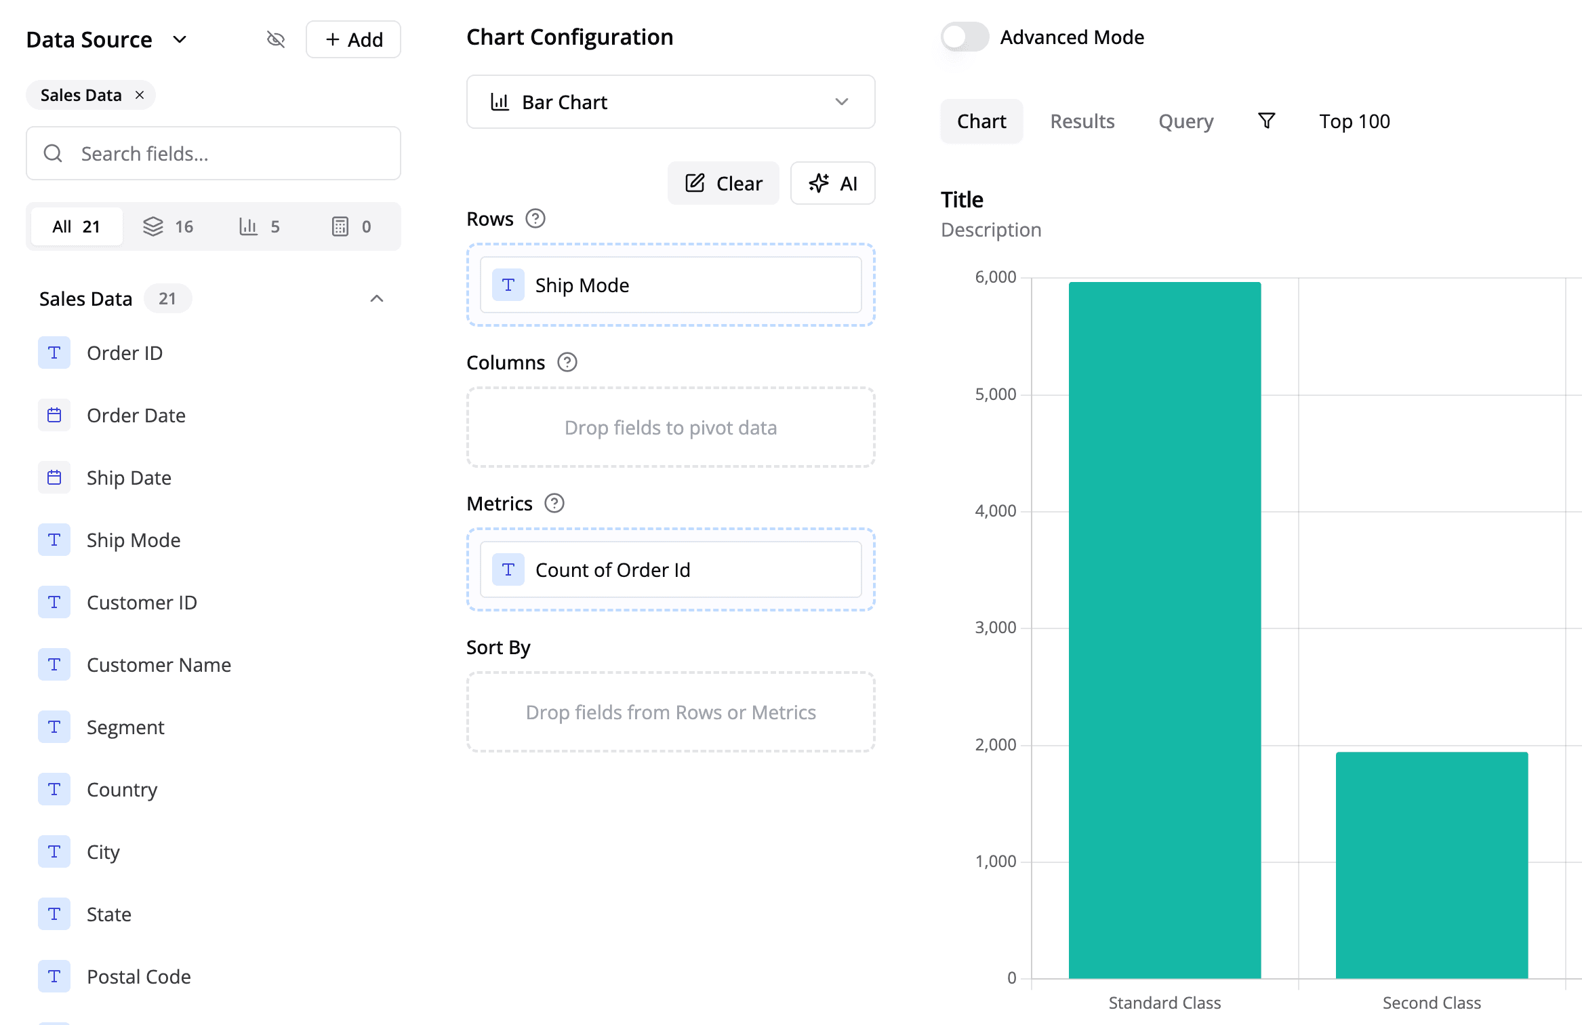Click the filter funnel icon
1582x1025 pixels.
point(1266,121)
